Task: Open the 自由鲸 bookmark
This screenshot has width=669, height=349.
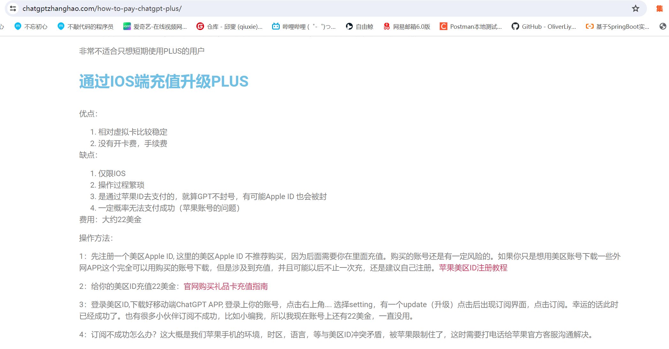Action: tap(360, 27)
